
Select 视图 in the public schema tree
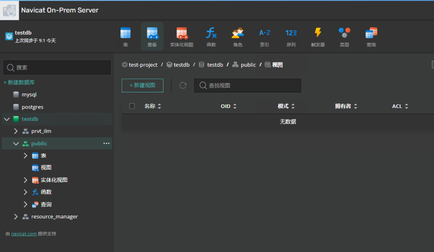46,168
